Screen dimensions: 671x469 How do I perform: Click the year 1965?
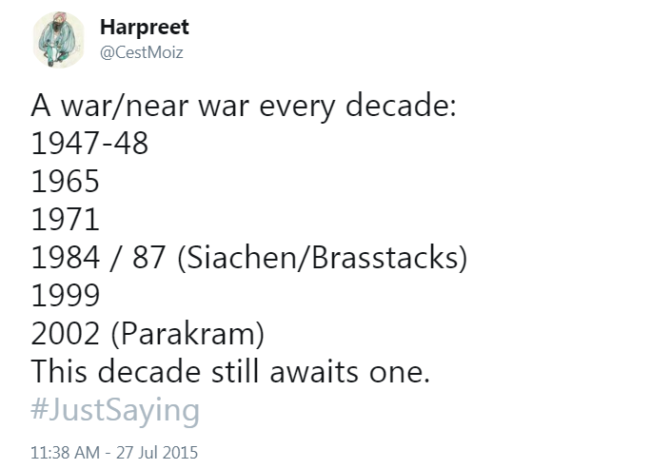66,182
